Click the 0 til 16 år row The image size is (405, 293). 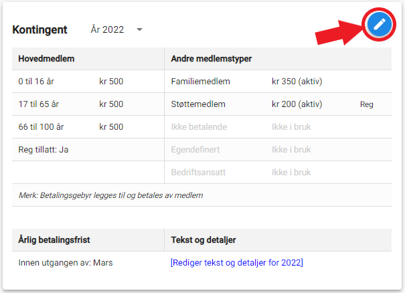88,82
